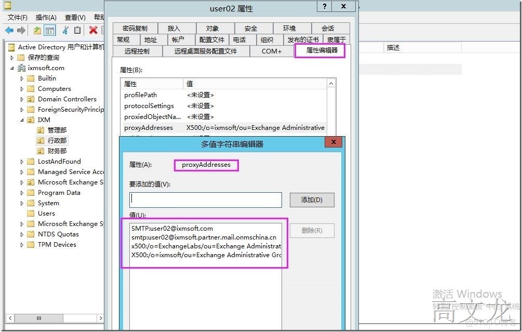The width and height of the screenshot is (522, 332).
Task: Switch to the 帐户 tab
Action: 178,39
